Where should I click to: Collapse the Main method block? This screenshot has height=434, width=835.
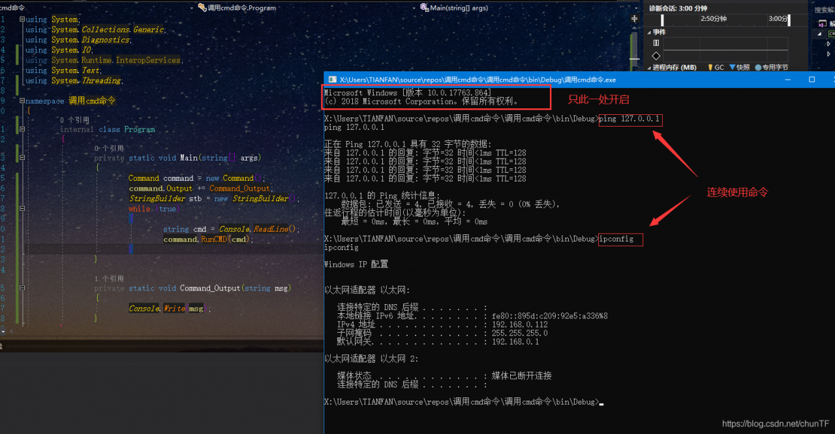point(22,158)
